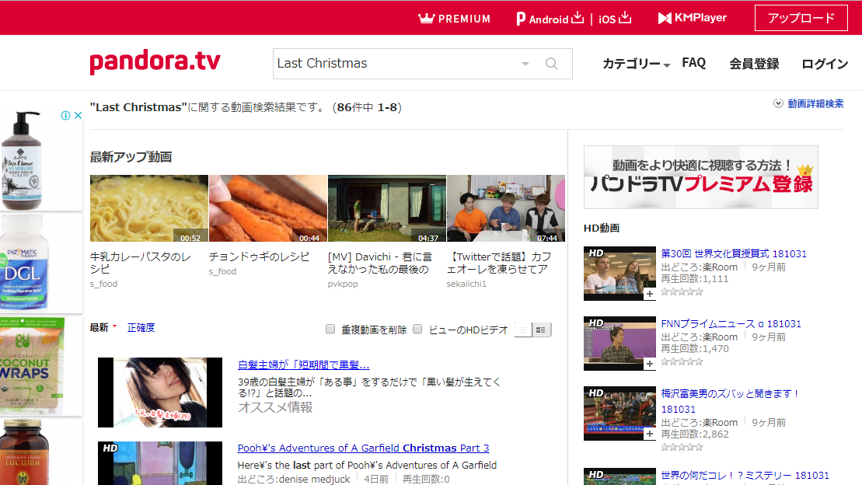Open the カテゴリー dropdown menu

(x=636, y=64)
